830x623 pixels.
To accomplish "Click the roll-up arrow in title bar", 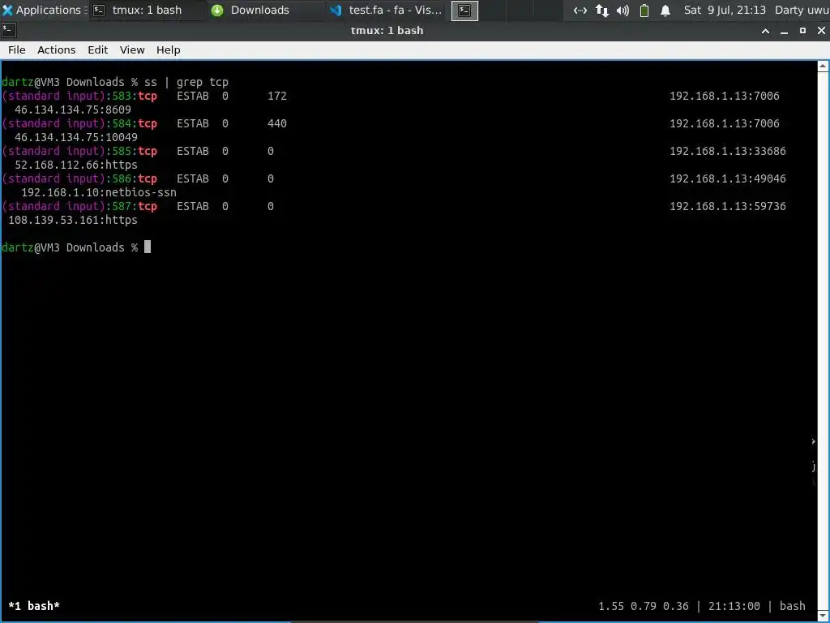I will point(765,31).
